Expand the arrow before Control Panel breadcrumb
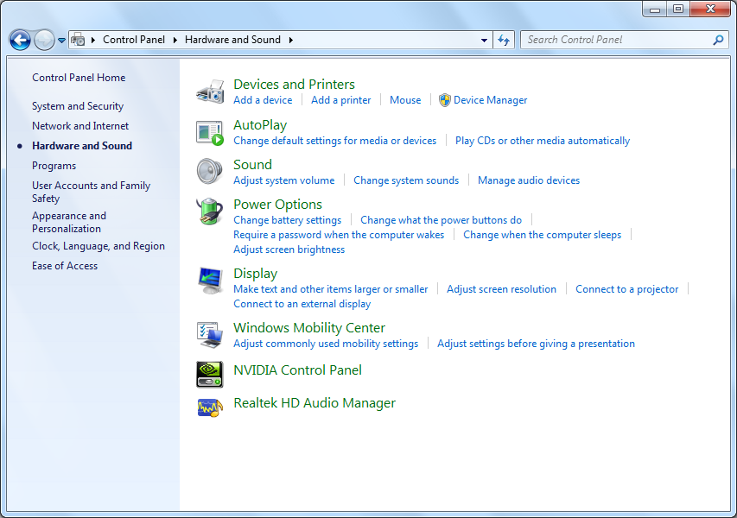This screenshot has width=737, height=518. pyautogui.click(x=93, y=41)
